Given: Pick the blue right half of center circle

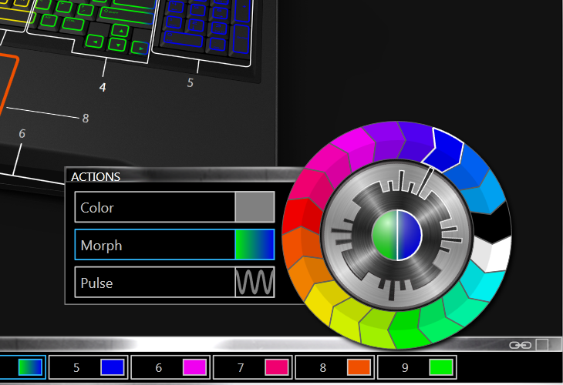Looking at the screenshot, I should click(409, 234).
